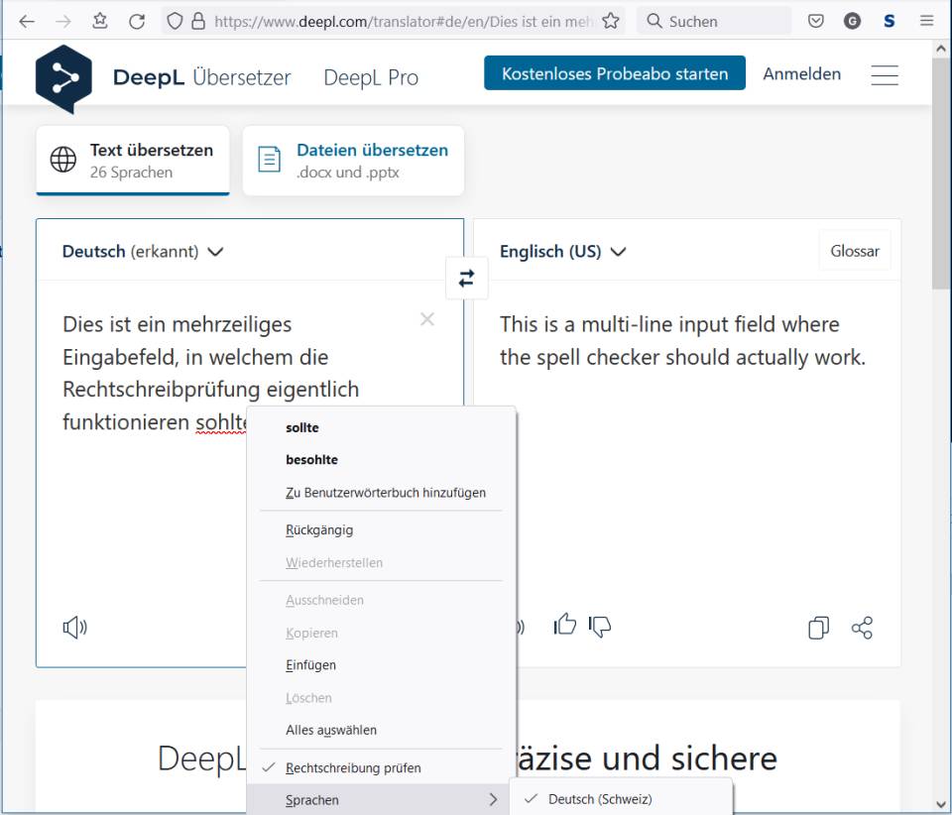The image size is (952, 815).
Task: Share the translation
Action: [862, 628]
